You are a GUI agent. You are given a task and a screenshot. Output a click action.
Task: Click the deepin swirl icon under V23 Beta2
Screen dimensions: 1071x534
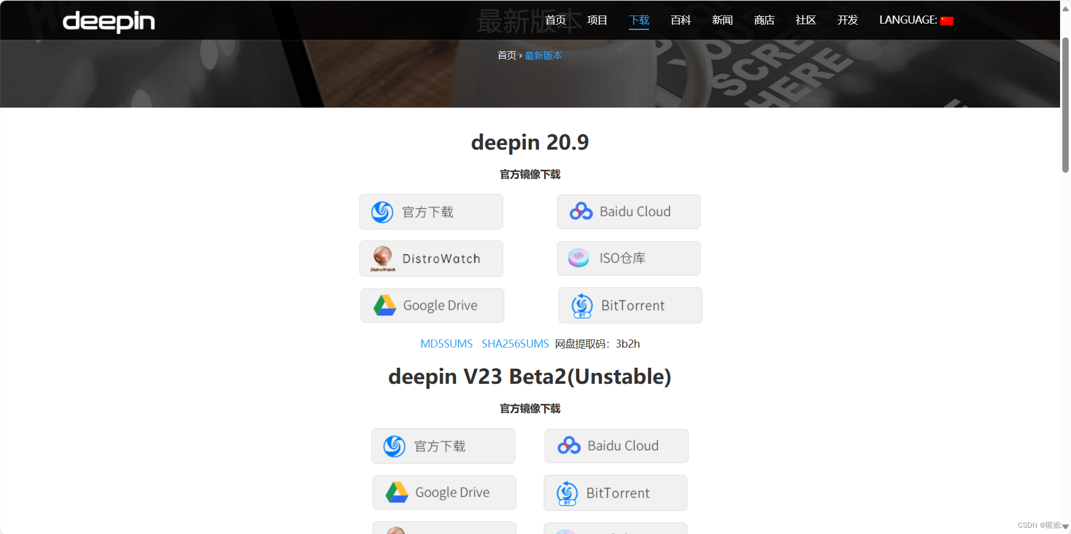coord(394,446)
